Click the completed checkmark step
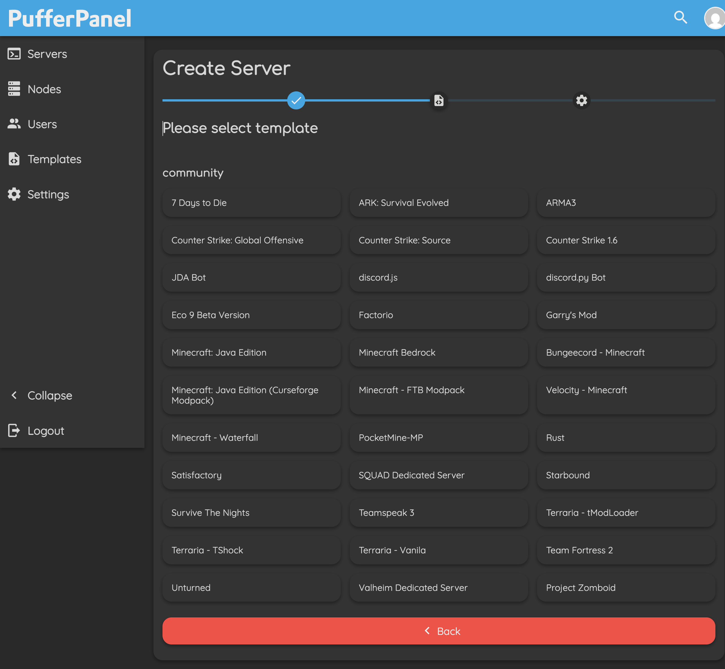Screen dimensions: 725x669 click(296, 100)
